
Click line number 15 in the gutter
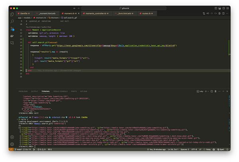tap(21, 42)
